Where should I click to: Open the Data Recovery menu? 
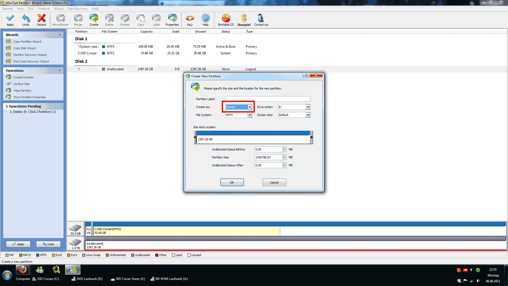78,9
